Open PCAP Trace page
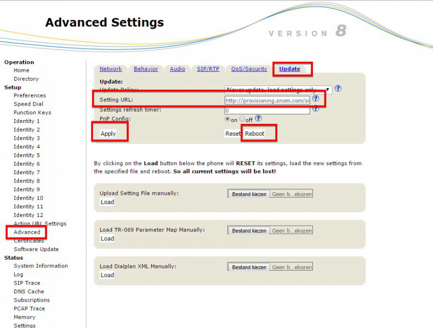This screenshot has height=328, width=433. pos(29,309)
